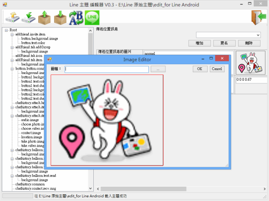The height and width of the screenshot is (201, 269).
Task: Collapse the addFriend.tab.addGroup node
Action: pos(12,48)
